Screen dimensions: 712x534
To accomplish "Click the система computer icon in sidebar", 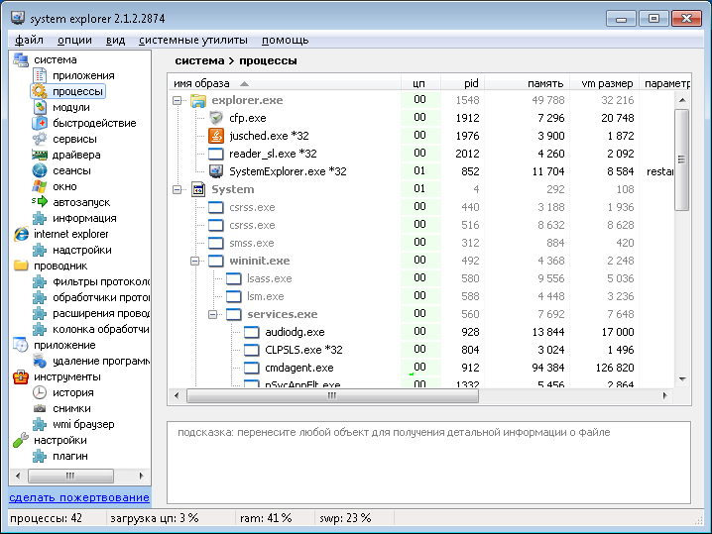I will point(21,59).
